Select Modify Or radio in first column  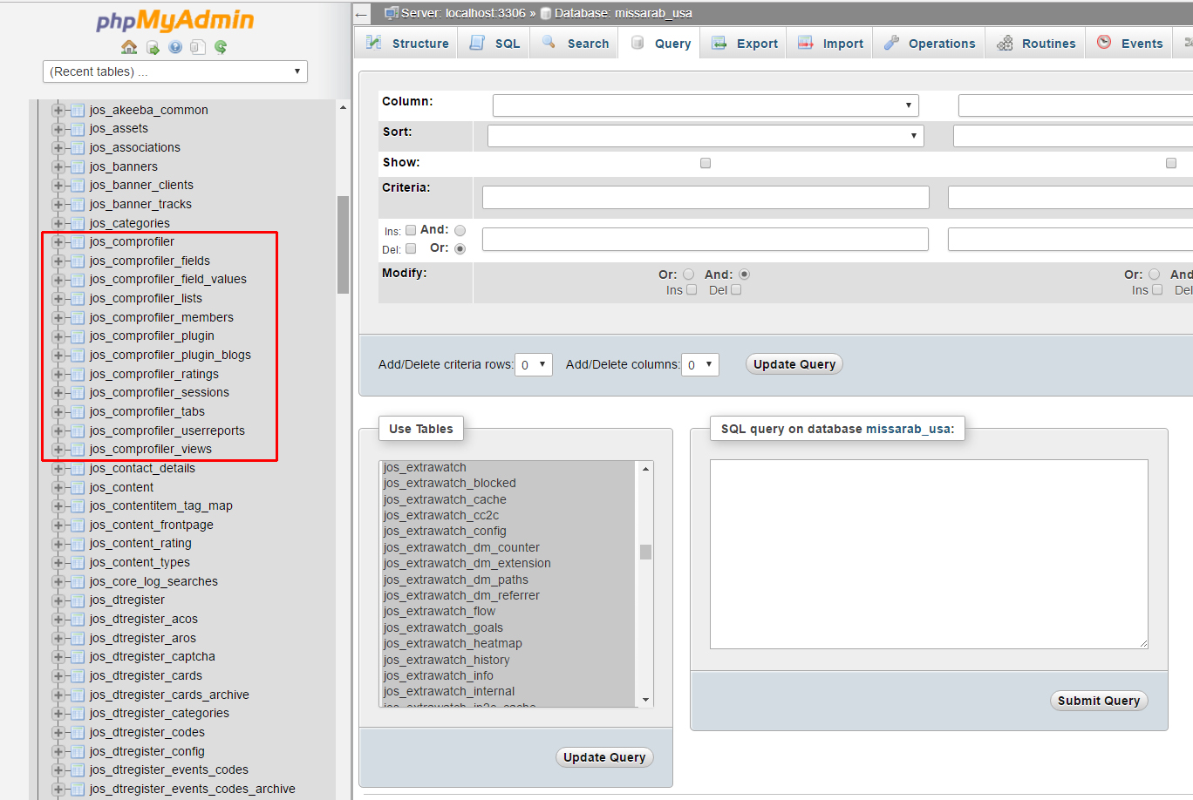pos(689,275)
